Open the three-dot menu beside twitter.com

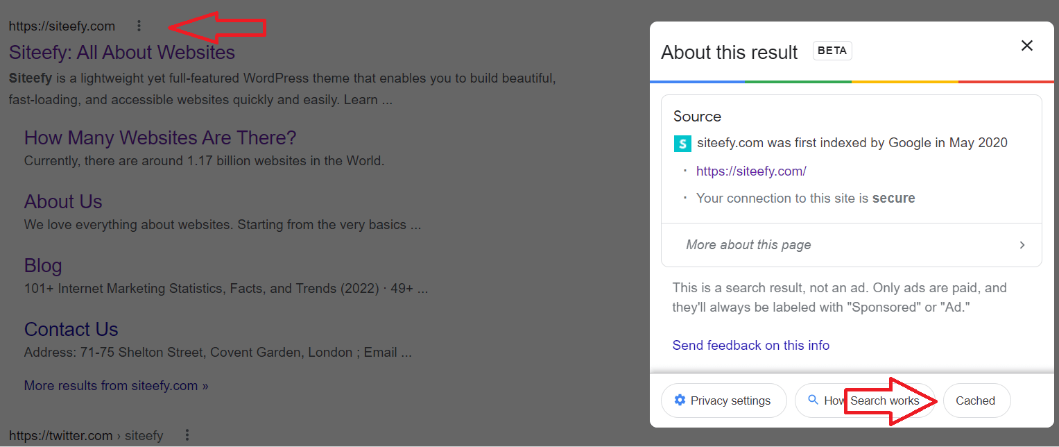coord(187,435)
